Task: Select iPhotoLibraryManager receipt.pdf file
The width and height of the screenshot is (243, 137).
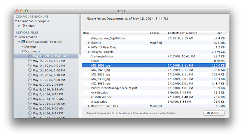Action: pos(154,88)
